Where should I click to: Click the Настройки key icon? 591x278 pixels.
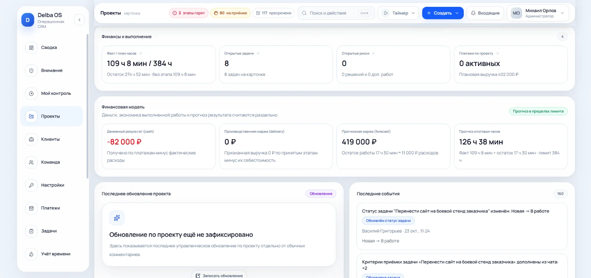[x=32, y=185]
